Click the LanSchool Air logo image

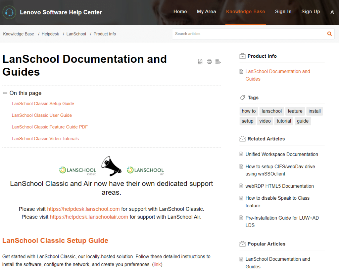[x=145, y=171]
